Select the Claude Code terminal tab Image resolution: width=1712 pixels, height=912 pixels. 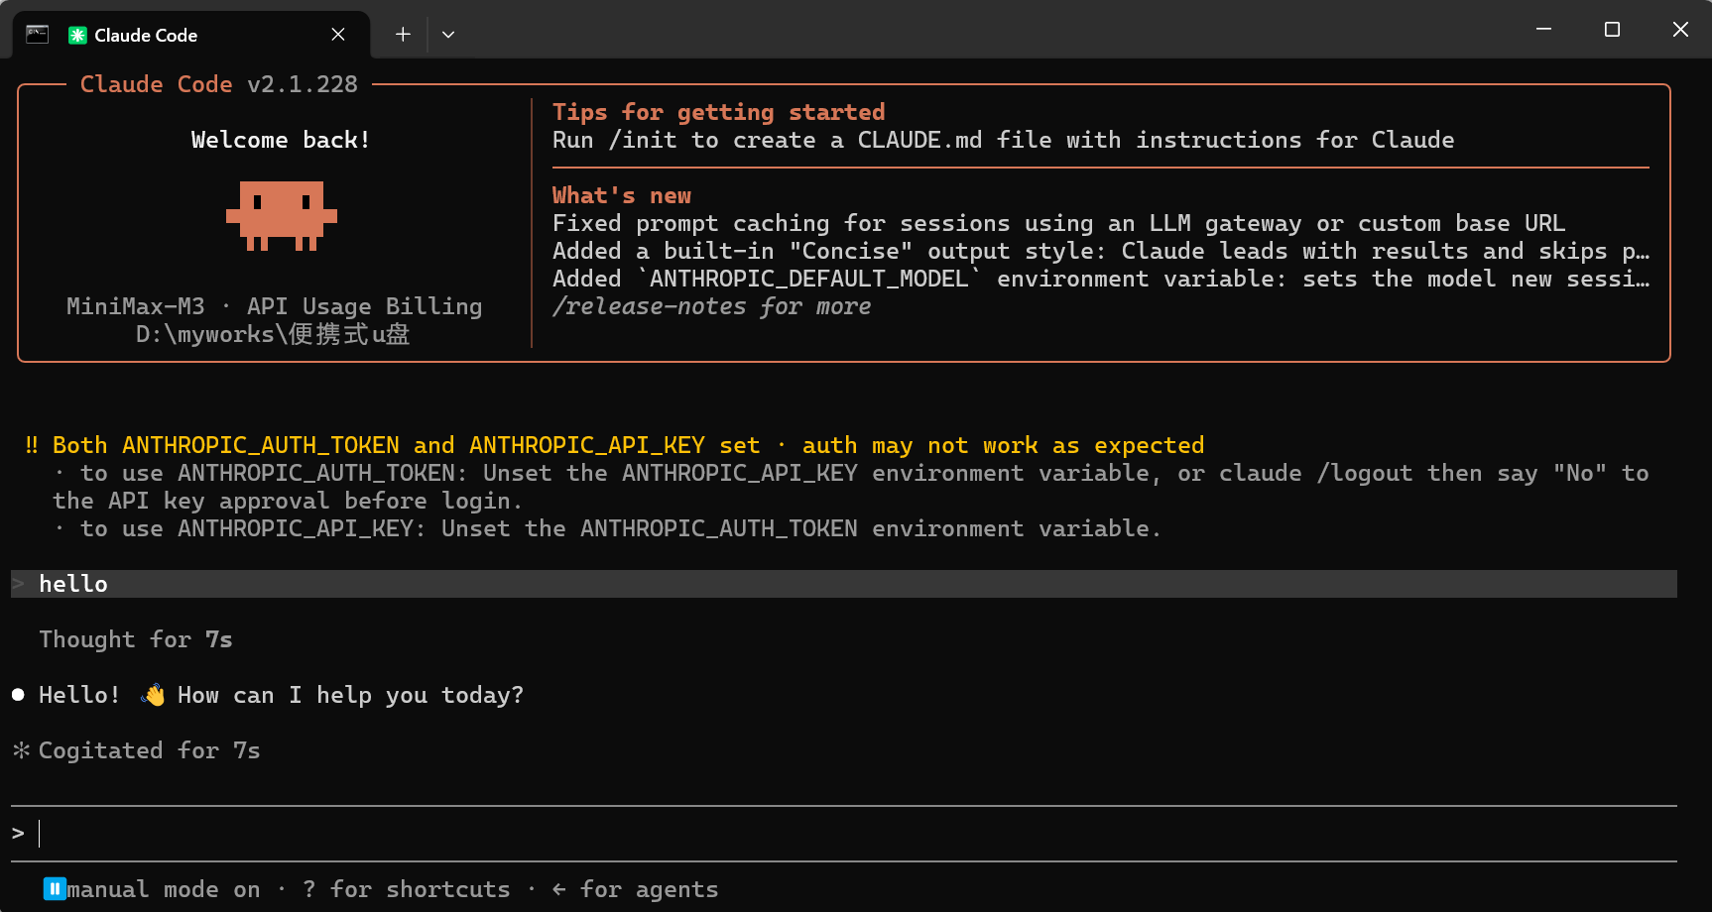(191, 35)
